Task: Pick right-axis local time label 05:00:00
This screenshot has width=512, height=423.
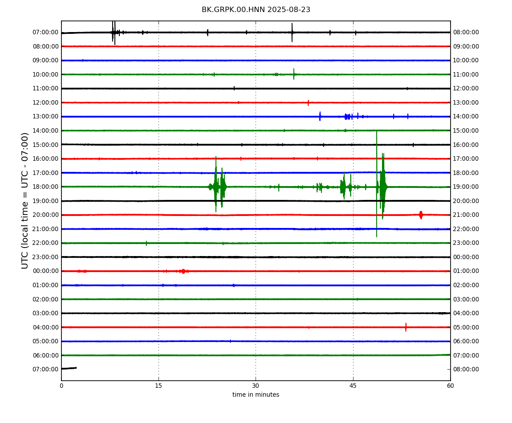Action: 466,327
